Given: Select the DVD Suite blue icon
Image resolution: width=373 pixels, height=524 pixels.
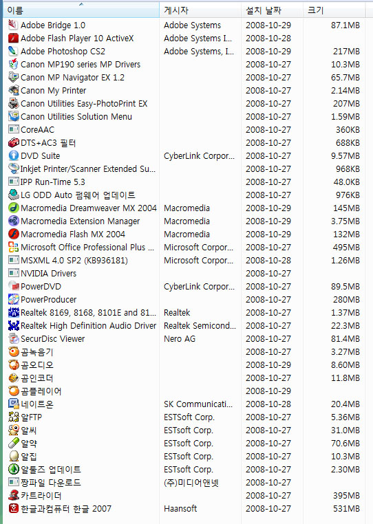Looking at the screenshot, I should 13,155.
